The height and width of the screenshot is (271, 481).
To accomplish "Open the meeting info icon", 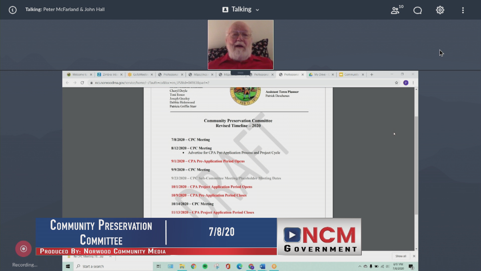I will tap(13, 10).
